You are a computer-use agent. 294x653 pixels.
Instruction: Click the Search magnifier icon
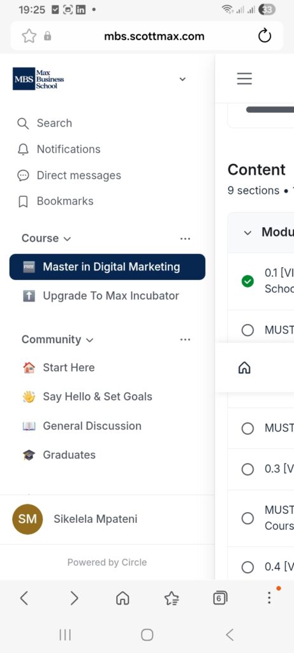point(23,123)
